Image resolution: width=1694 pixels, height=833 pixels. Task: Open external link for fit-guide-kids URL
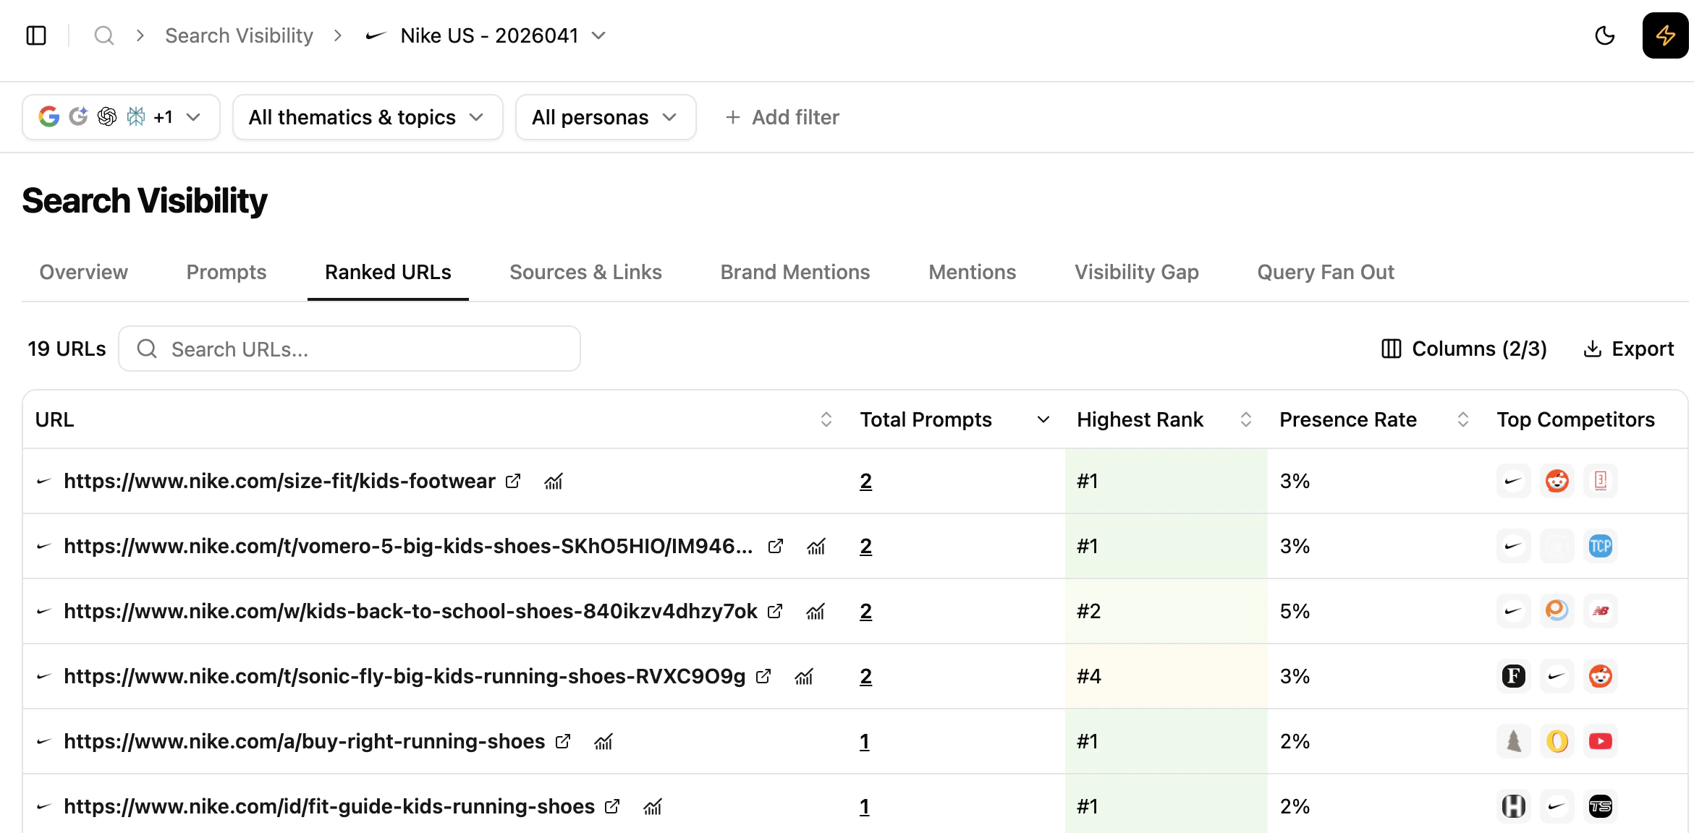(612, 806)
